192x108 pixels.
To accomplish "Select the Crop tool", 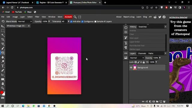I will [x=3, y=39].
